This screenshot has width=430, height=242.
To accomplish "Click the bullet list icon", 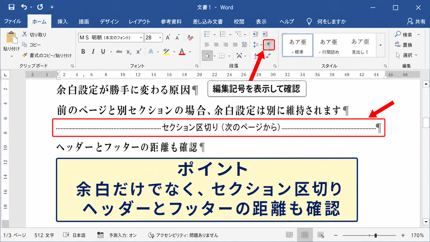I will pos(207,34).
